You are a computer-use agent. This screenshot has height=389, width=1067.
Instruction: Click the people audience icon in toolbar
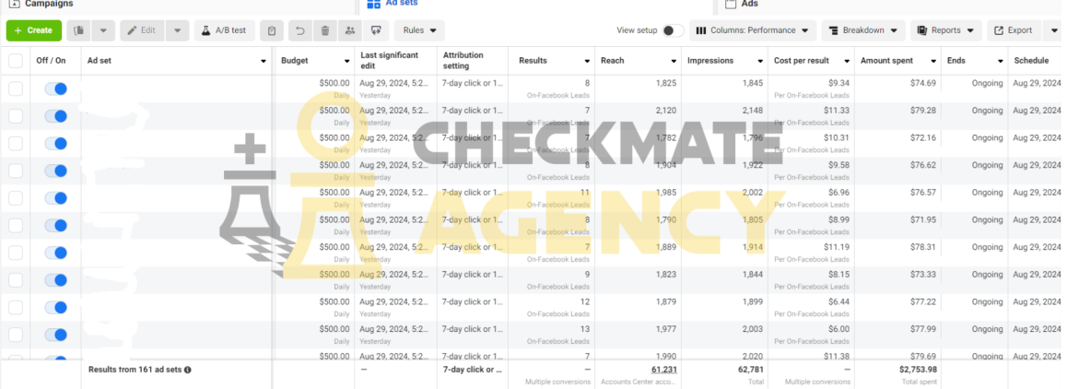click(350, 30)
